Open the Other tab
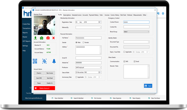Screen dimensions: 187x110 coord(145,15)
